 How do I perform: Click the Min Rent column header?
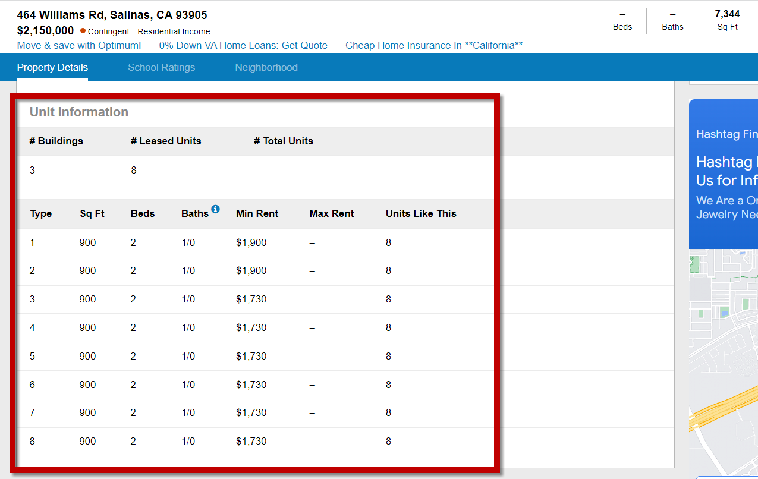tap(257, 213)
